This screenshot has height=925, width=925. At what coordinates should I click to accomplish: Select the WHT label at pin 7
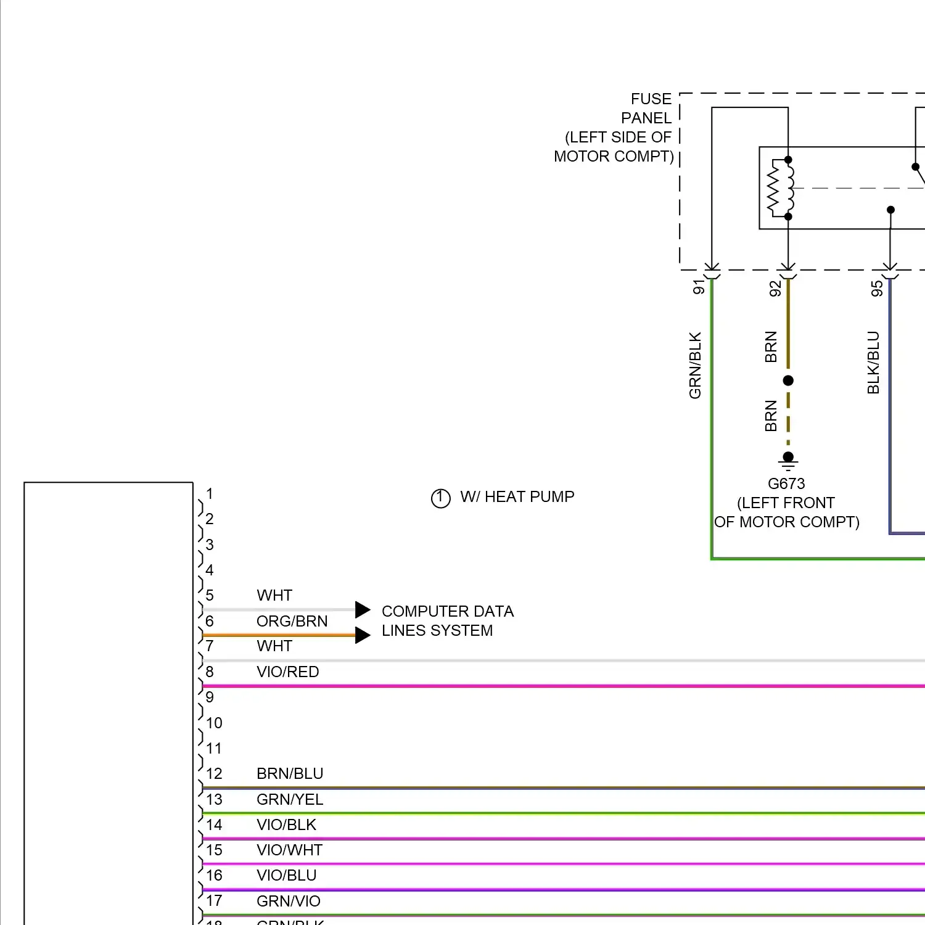[274, 646]
